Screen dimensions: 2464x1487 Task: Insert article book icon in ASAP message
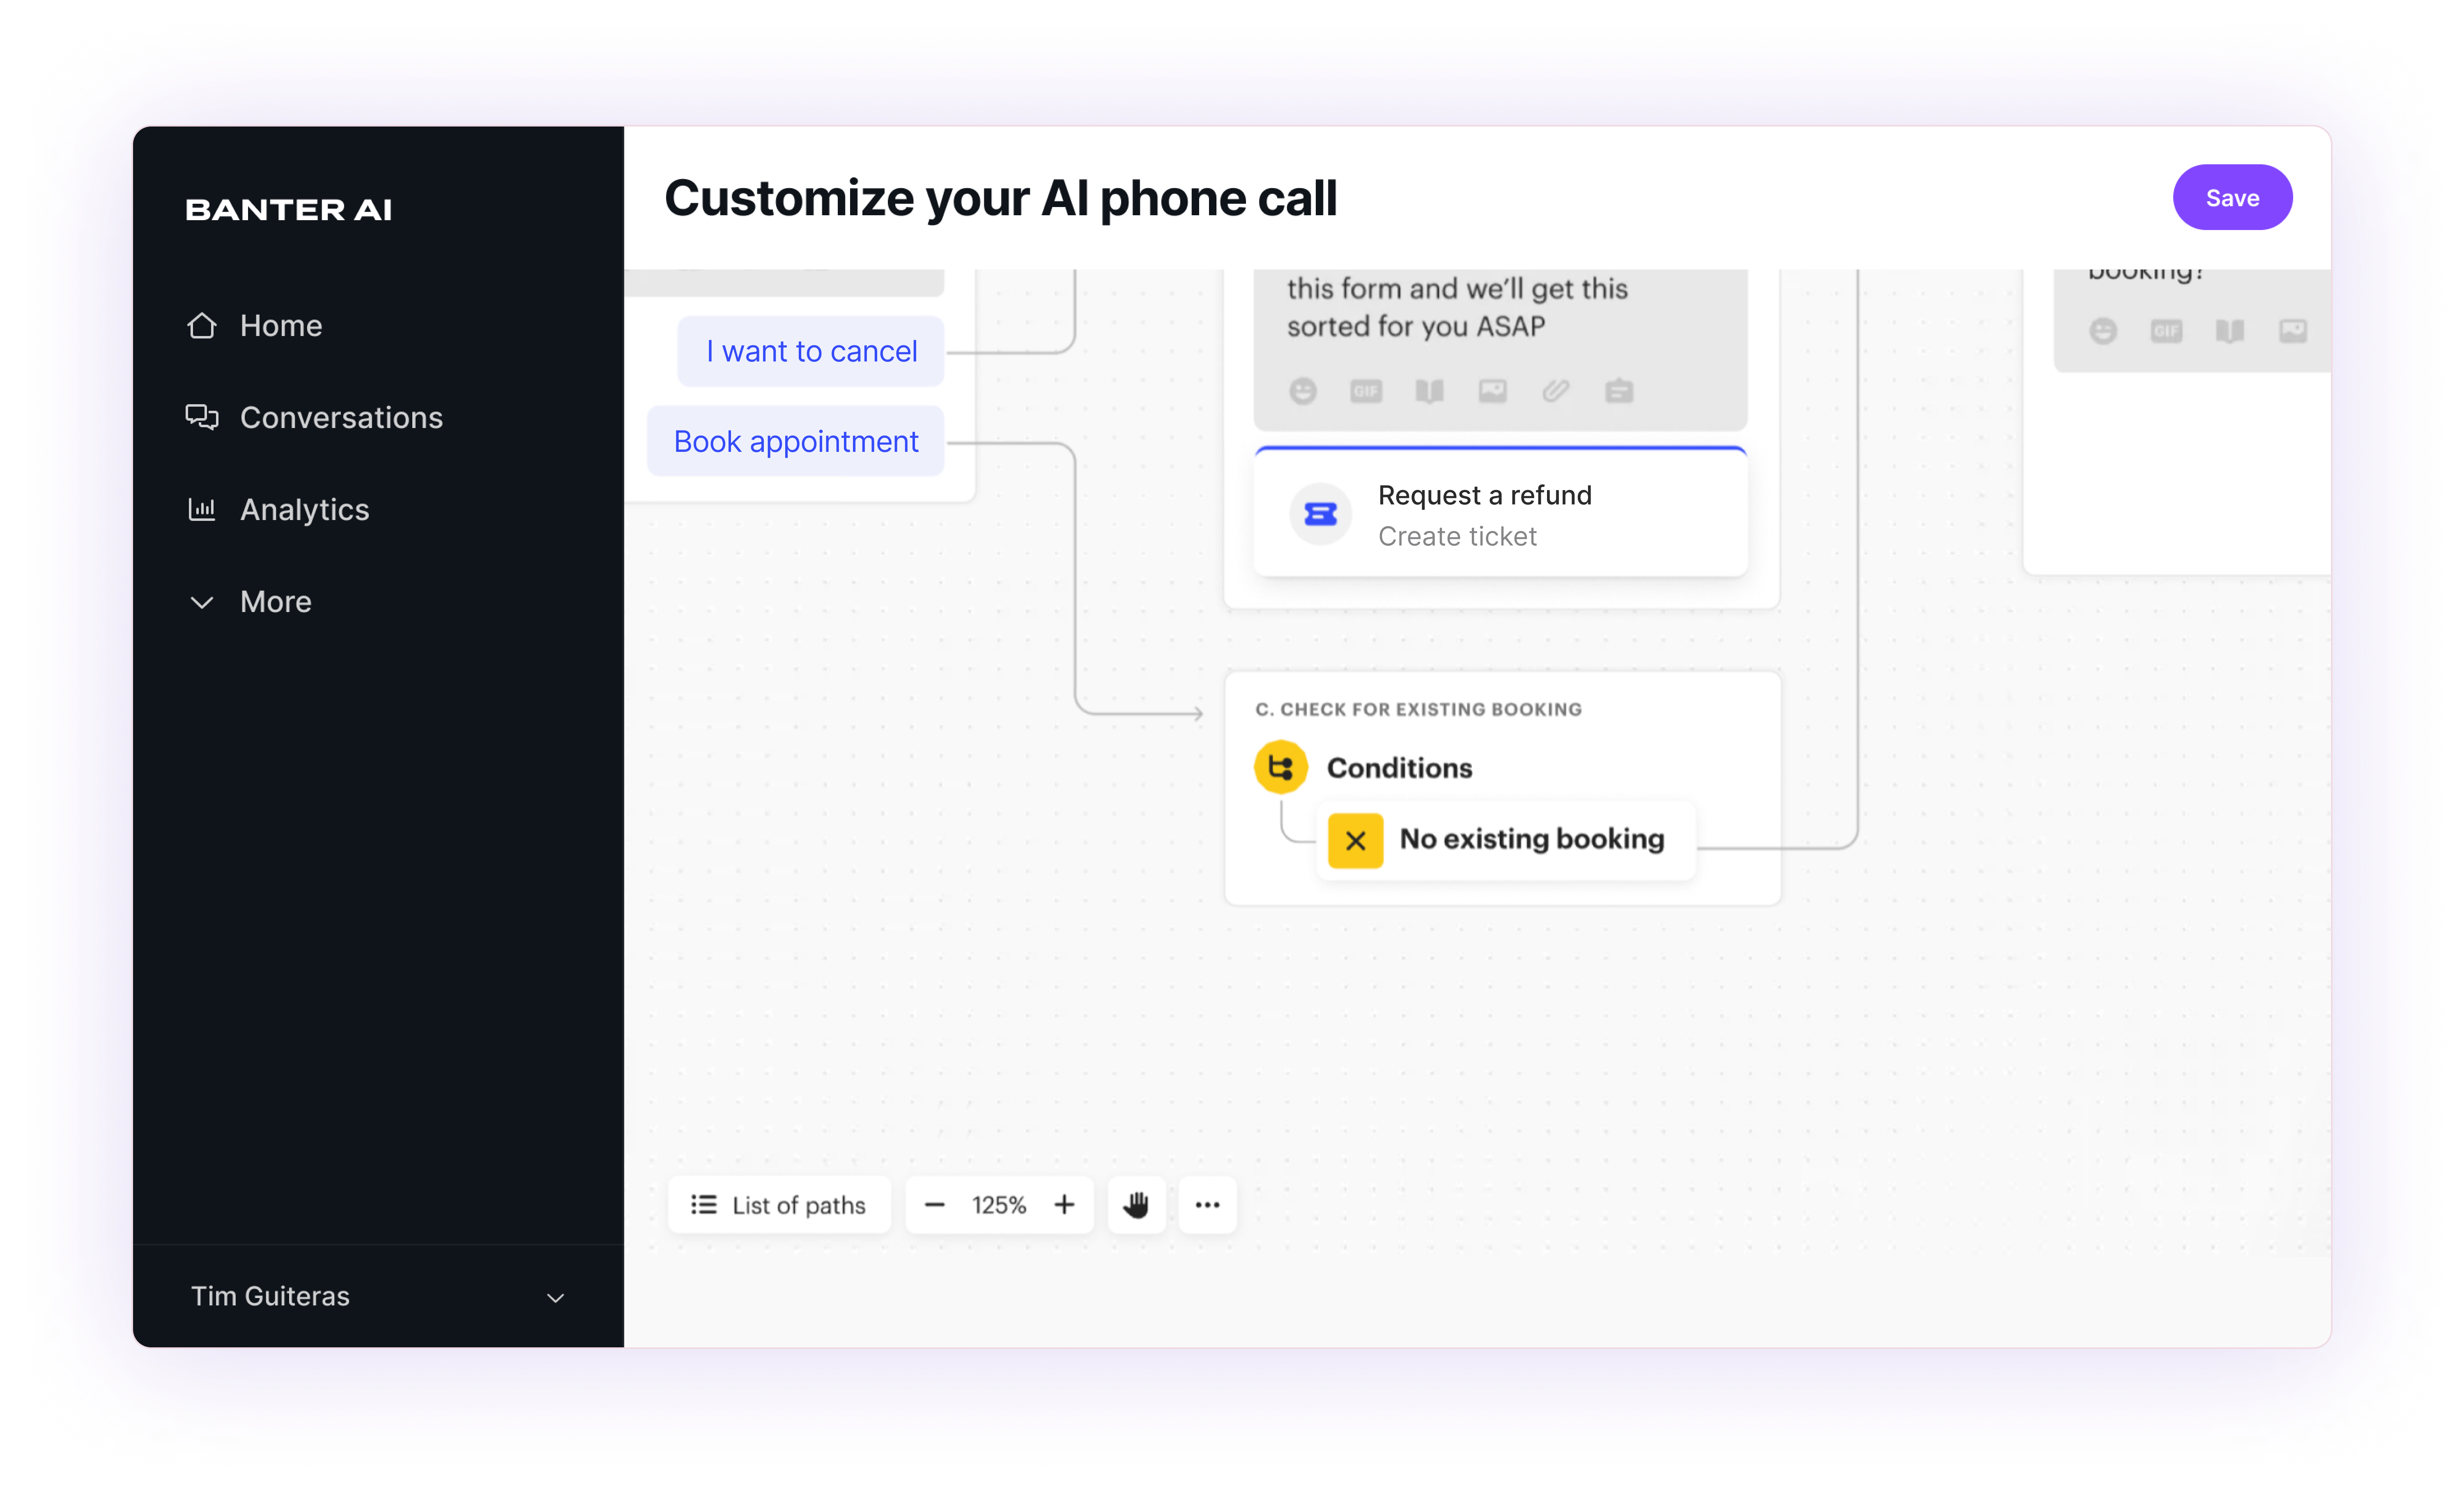click(x=1430, y=391)
